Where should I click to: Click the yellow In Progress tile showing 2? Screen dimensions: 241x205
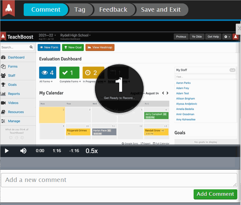coord(93,73)
